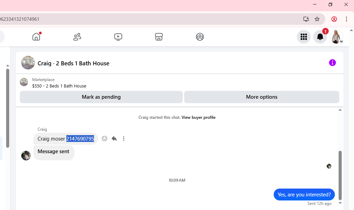React with emoji to Craig's message
Viewport: 354px width, 210px height.
[x=105, y=139]
